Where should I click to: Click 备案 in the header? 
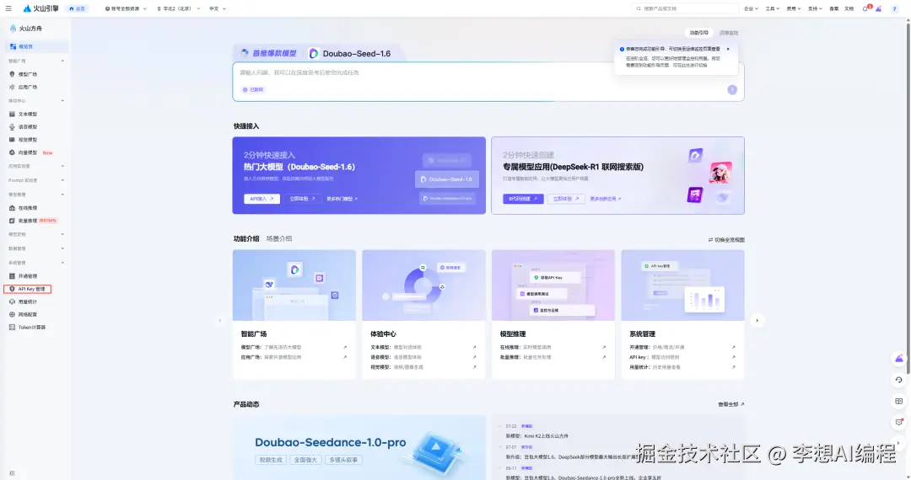click(833, 8)
